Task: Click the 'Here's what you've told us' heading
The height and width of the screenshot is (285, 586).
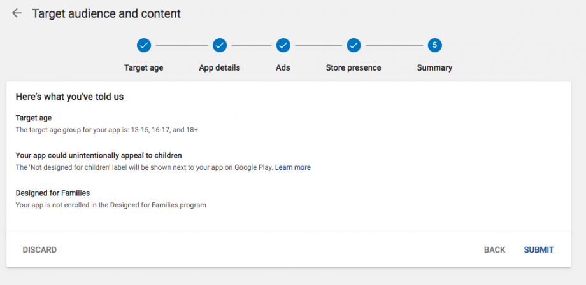Action: [x=69, y=97]
